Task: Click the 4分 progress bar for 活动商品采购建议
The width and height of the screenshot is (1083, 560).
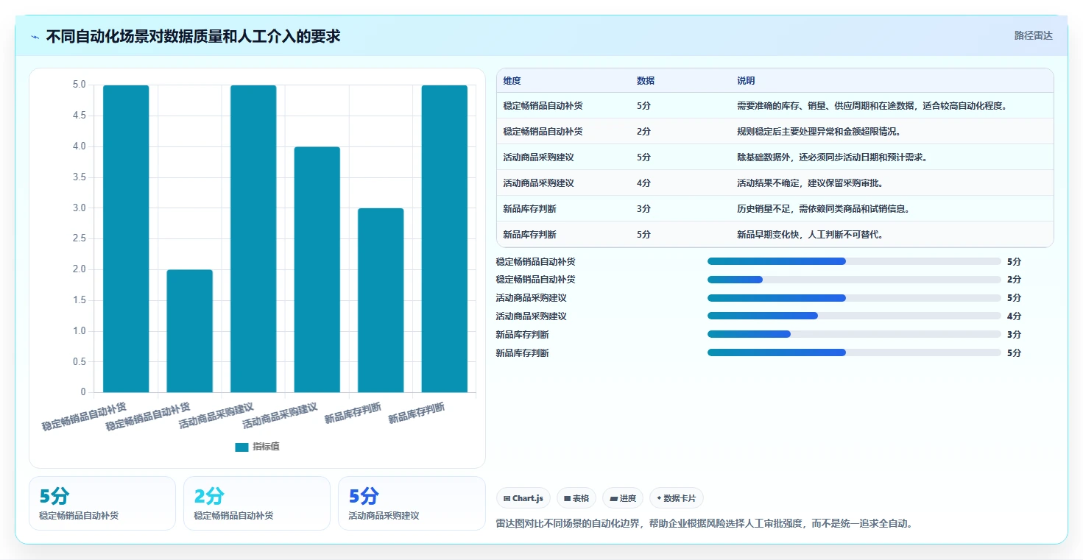Action: pos(854,316)
